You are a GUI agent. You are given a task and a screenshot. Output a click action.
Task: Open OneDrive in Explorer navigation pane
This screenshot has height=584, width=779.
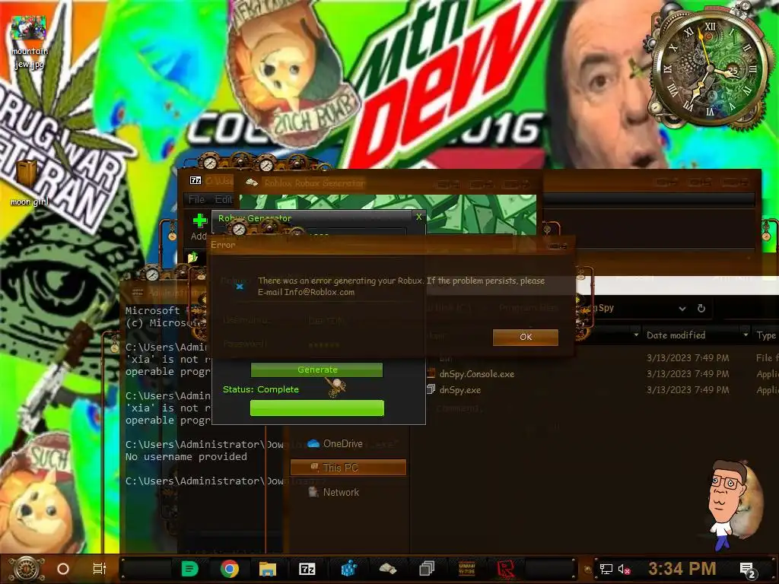342,443
